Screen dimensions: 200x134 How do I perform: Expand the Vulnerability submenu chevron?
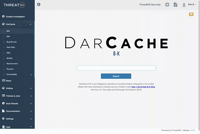(31, 75)
